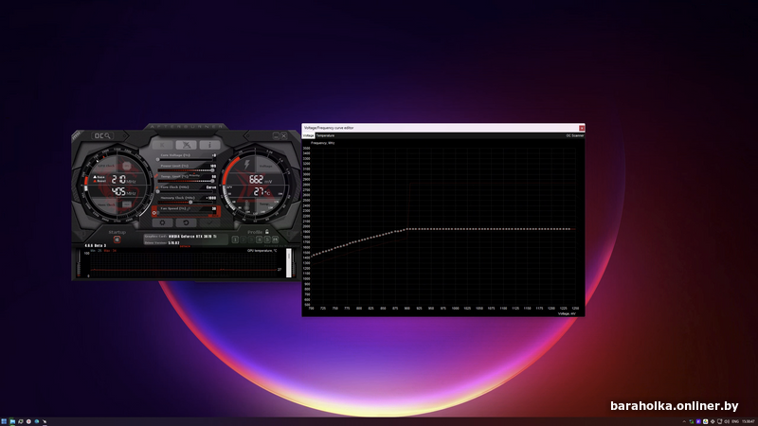The width and height of the screenshot is (758, 426).
Task: Click the GPU temperature graph
Action: click(x=184, y=264)
